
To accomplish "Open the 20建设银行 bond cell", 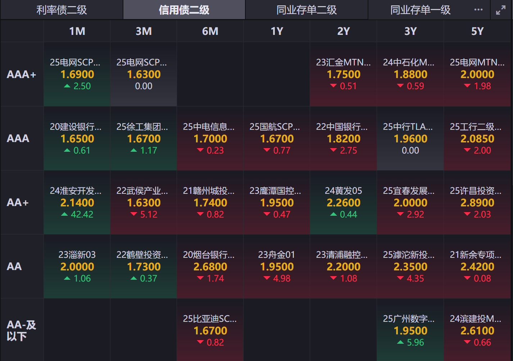I will point(77,138).
